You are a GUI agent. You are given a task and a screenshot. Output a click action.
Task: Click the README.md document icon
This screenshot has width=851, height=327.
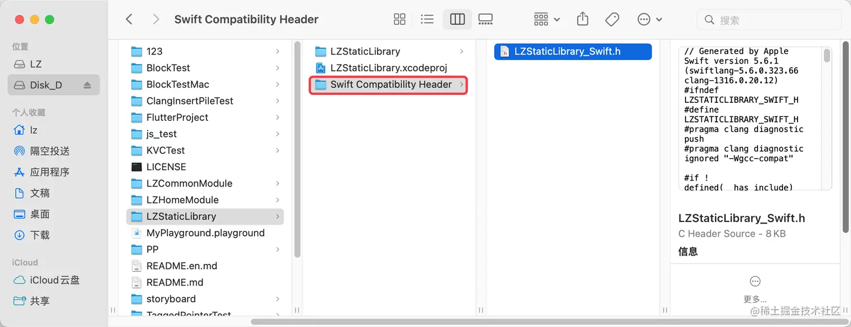tap(136, 282)
